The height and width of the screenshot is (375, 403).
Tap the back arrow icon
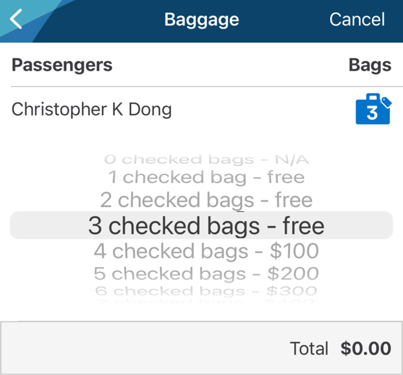click(x=16, y=19)
